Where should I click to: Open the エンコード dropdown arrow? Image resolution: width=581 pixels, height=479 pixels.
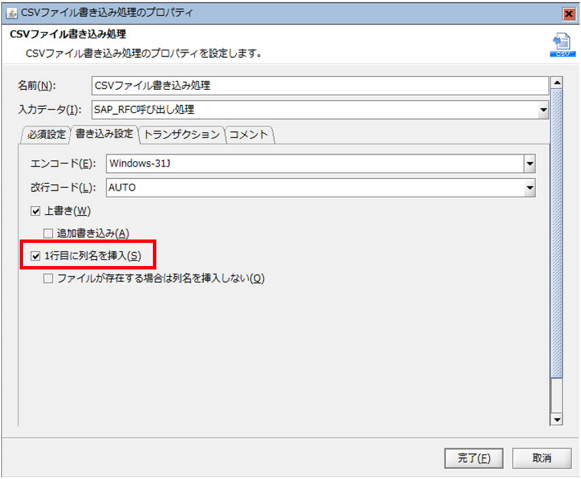click(x=529, y=164)
